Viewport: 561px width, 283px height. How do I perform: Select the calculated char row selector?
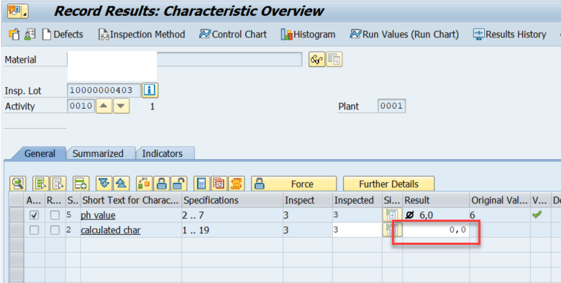[17, 230]
